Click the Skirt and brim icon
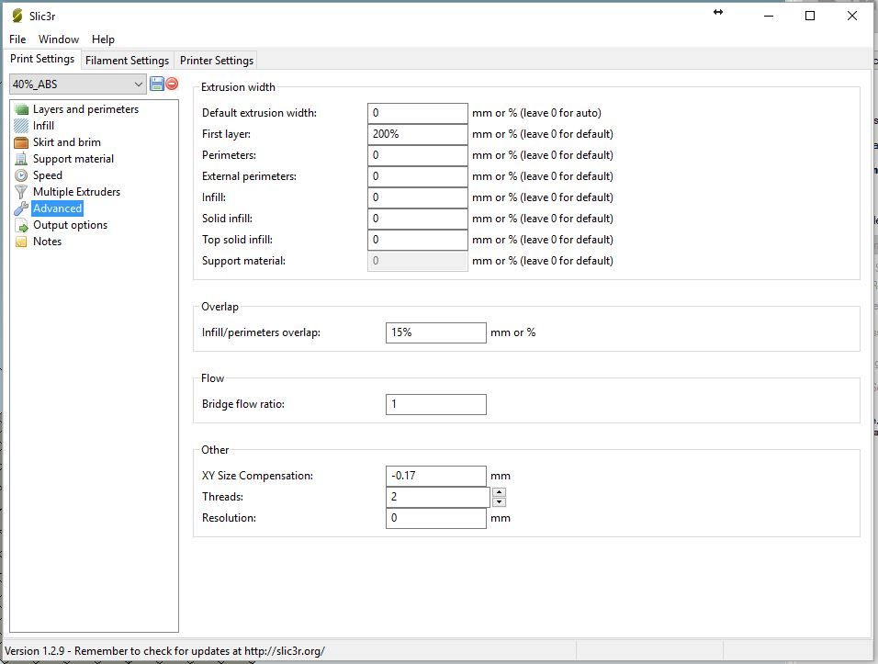The height and width of the screenshot is (664, 878). tap(21, 142)
